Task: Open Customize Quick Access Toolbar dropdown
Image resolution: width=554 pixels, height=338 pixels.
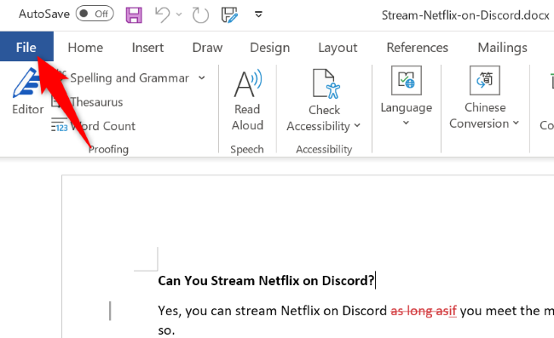Action: [258, 14]
